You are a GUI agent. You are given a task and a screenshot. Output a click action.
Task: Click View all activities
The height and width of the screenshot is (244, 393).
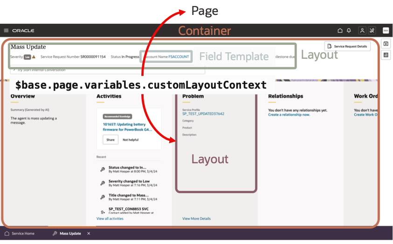point(110,218)
